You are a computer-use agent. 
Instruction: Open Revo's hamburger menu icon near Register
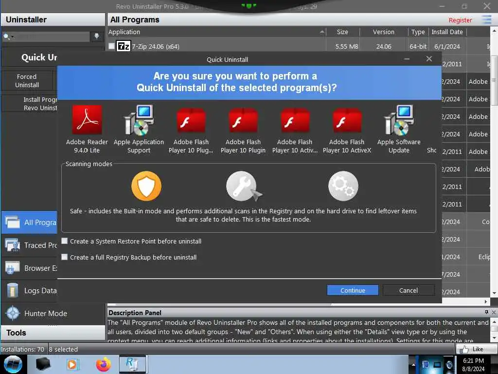pos(486,19)
